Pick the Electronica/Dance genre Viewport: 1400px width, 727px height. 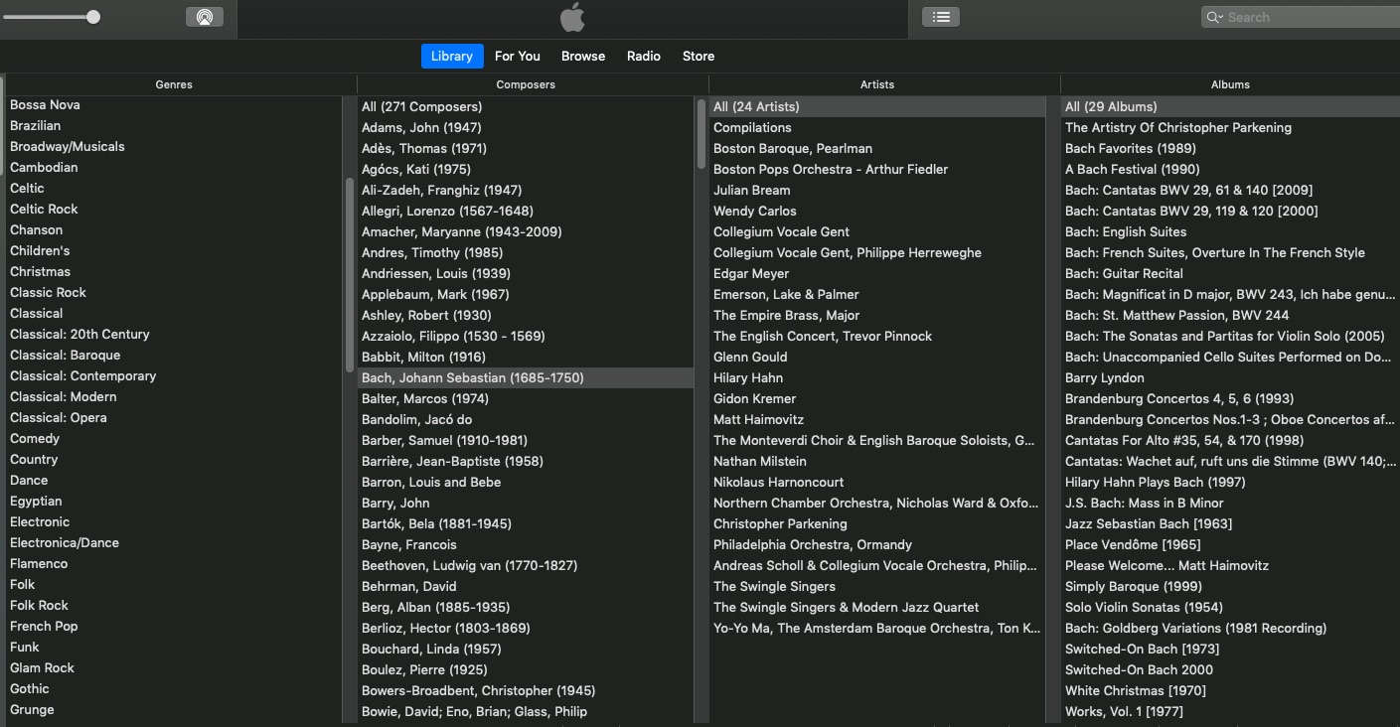[x=64, y=542]
